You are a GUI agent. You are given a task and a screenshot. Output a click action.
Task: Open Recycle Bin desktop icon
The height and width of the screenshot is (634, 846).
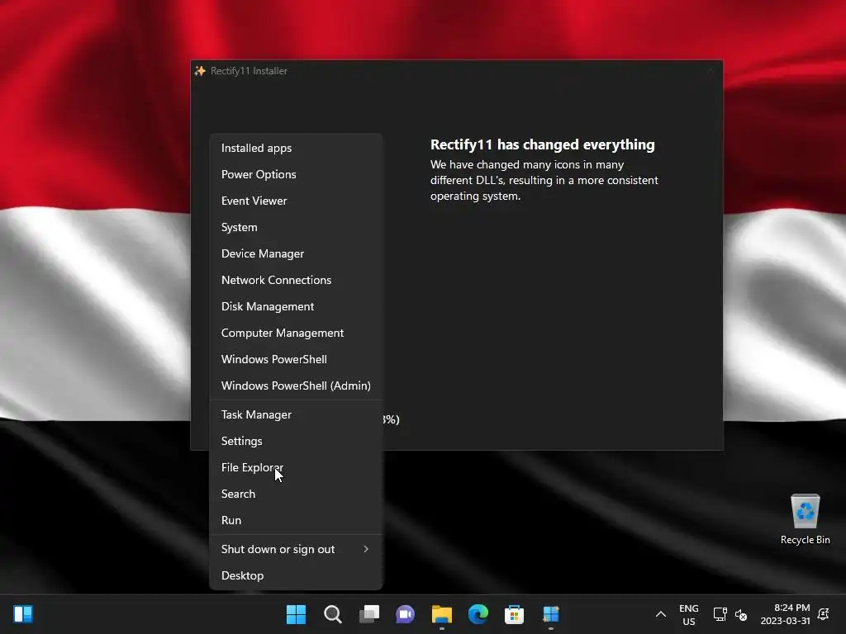click(x=805, y=519)
